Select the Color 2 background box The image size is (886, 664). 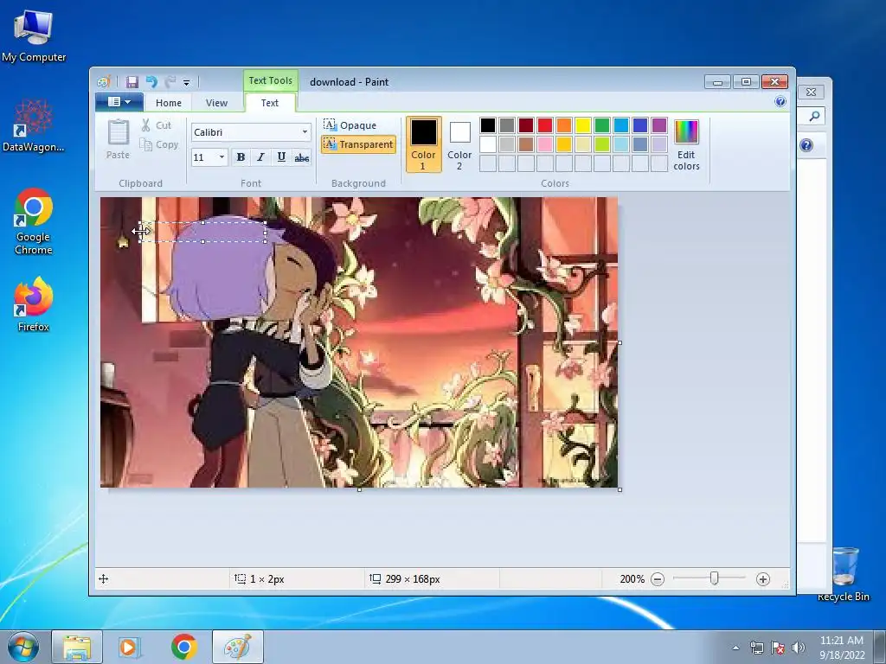point(459,144)
